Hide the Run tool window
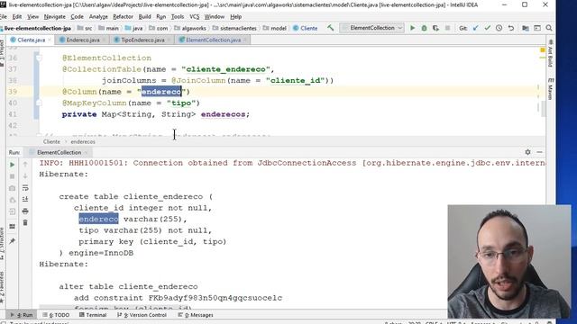This screenshot has height=324, width=577. [x=539, y=152]
